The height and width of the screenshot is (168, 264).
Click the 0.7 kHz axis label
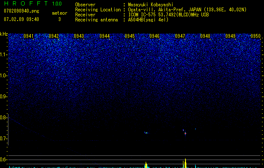3,139
